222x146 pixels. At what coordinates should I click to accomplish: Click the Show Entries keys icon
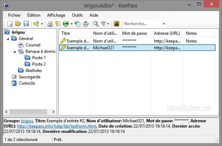pyautogui.click(x=104, y=24)
